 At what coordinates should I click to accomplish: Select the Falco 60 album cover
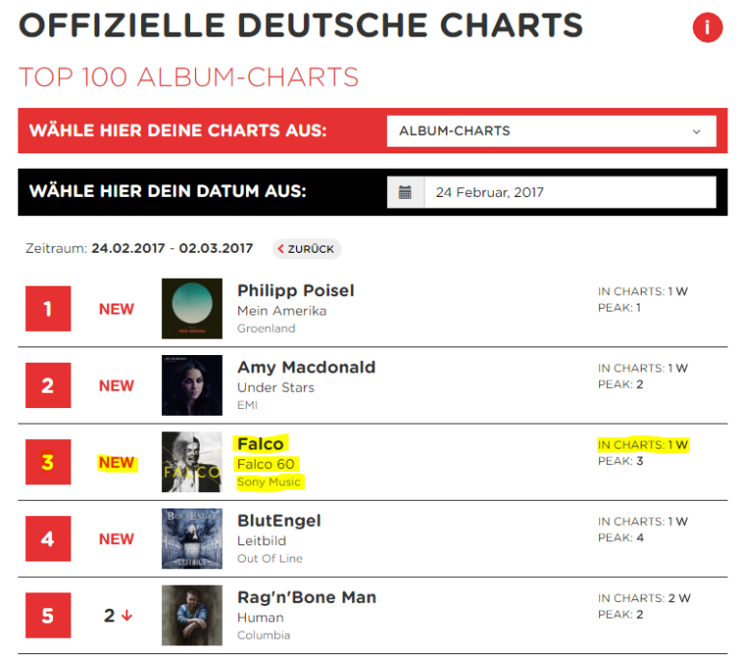(192, 462)
